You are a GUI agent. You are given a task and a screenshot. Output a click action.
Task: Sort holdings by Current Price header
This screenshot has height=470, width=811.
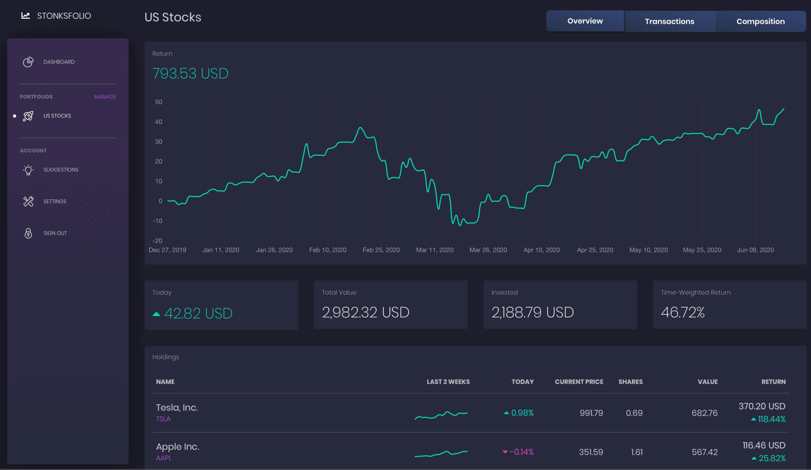tap(579, 382)
